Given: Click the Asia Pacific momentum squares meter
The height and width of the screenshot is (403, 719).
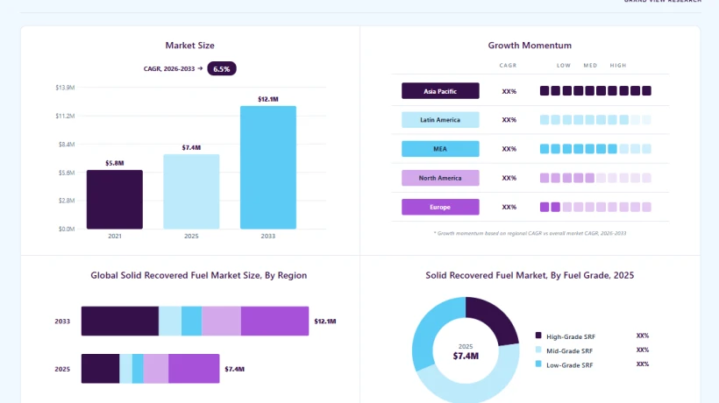Looking at the screenshot, I should point(595,91).
